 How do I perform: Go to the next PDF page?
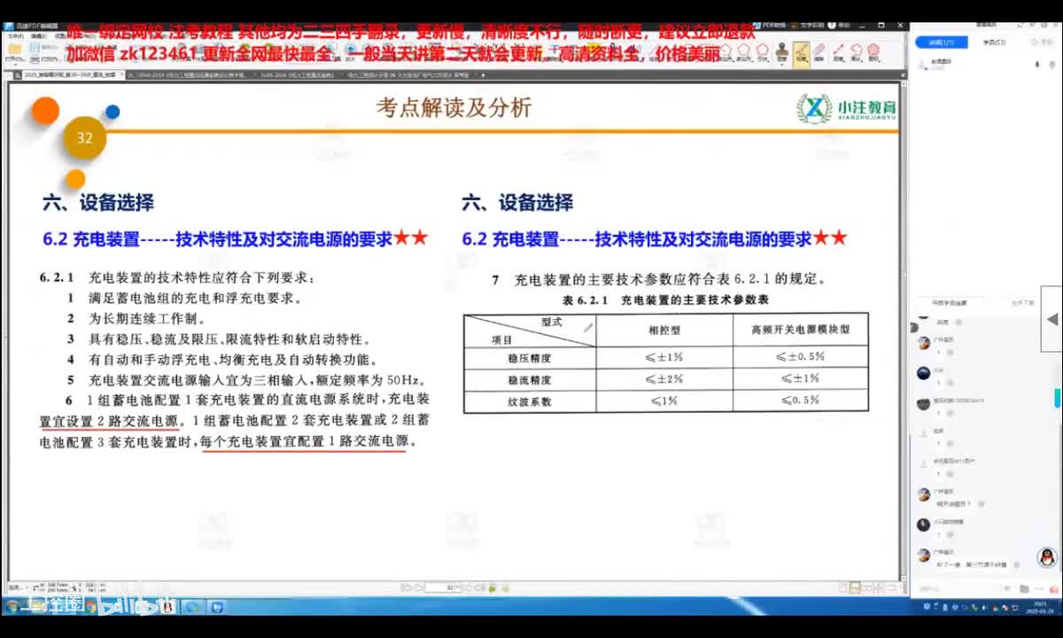click(x=468, y=587)
